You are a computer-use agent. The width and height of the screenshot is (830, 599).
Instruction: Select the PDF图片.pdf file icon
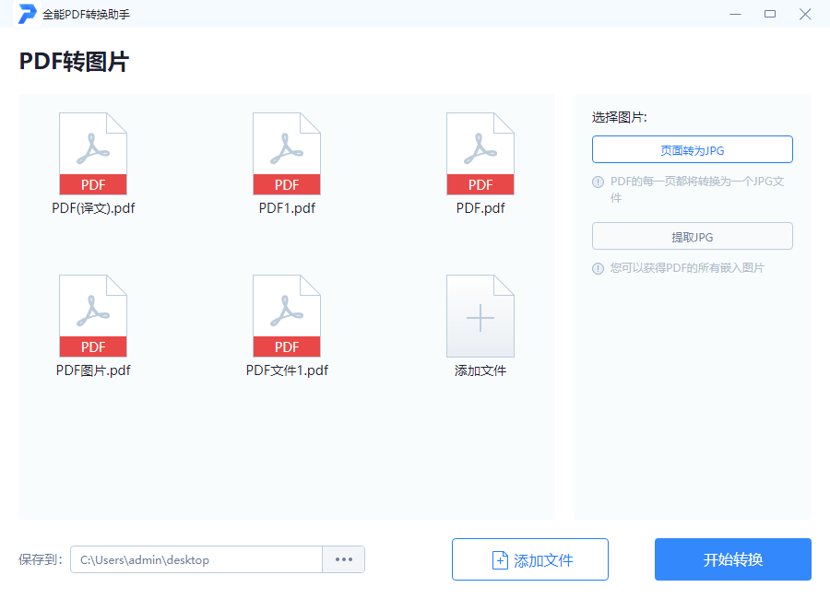tap(93, 316)
